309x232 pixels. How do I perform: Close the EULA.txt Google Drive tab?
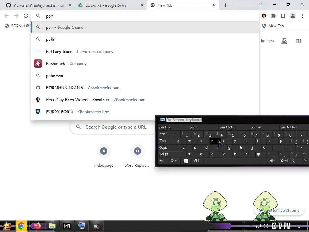[142, 5]
